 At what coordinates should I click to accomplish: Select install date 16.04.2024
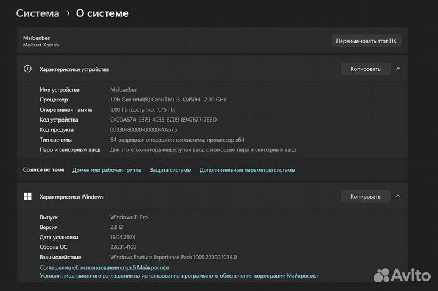pyautogui.click(x=123, y=237)
